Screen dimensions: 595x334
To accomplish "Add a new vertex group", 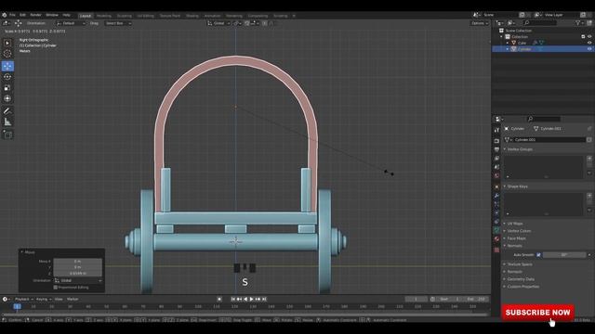I will [x=589, y=159].
